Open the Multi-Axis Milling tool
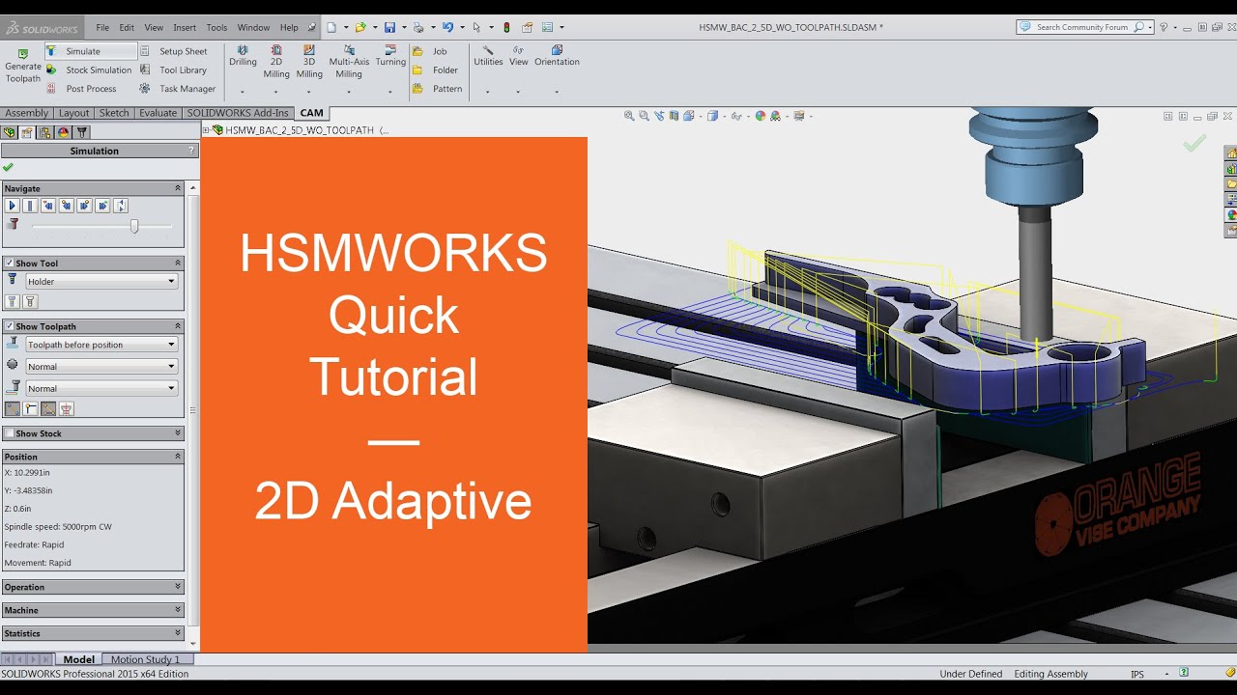This screenshot has height=695, width=1237. point(349,61)
